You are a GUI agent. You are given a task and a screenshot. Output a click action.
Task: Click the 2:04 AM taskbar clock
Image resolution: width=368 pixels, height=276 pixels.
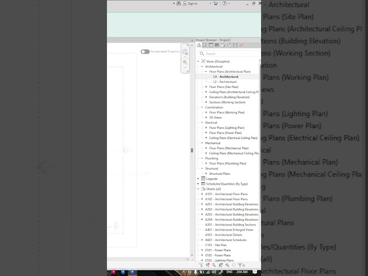(x=242, y=272)
